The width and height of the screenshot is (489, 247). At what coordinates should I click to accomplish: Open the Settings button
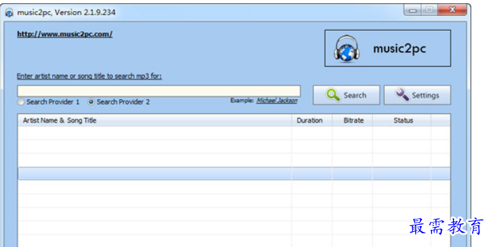(x=418, y=95)
